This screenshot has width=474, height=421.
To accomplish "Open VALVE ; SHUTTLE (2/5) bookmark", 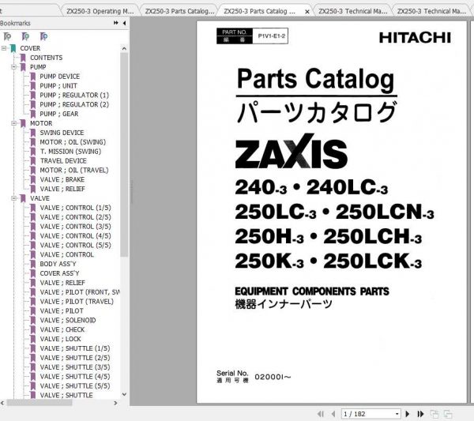I will pos(75,358).
